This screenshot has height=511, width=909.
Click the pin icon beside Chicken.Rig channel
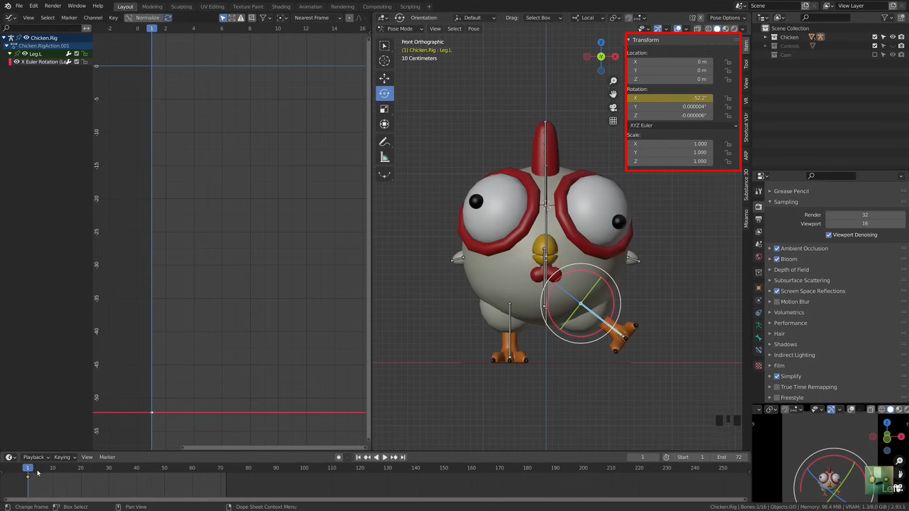click(18, 38)
